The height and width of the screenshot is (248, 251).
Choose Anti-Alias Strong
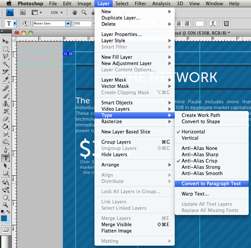(x=201, y=167)
